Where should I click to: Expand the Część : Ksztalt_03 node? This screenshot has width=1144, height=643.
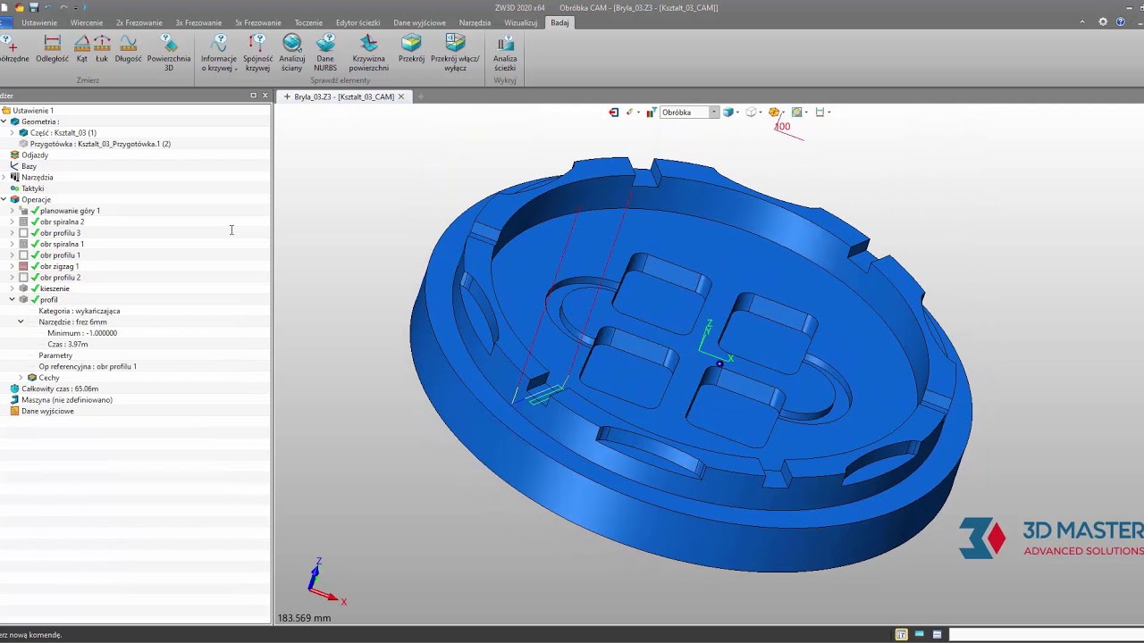pyautogui.click(x=13, y=133)
